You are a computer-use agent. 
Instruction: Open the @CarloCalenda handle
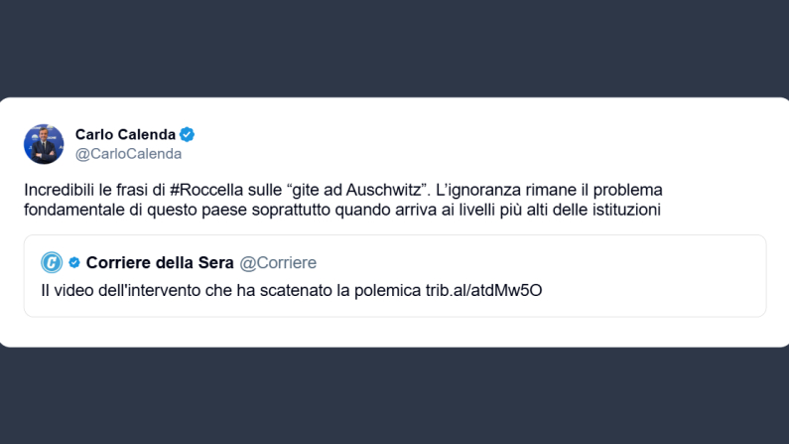click(x=128, y=154)
